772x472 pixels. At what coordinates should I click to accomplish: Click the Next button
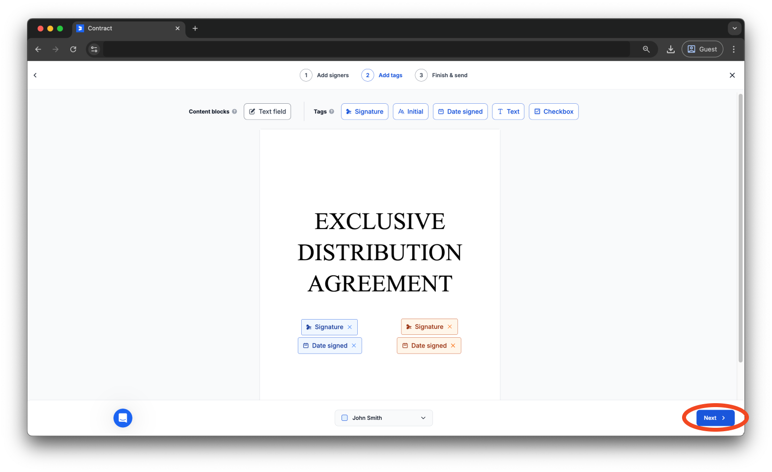(x=715, y=418)
